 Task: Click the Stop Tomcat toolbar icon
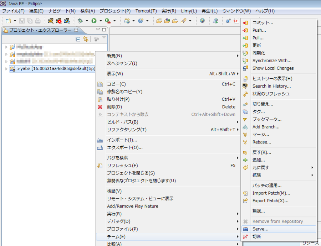click(x=59, y=21)
